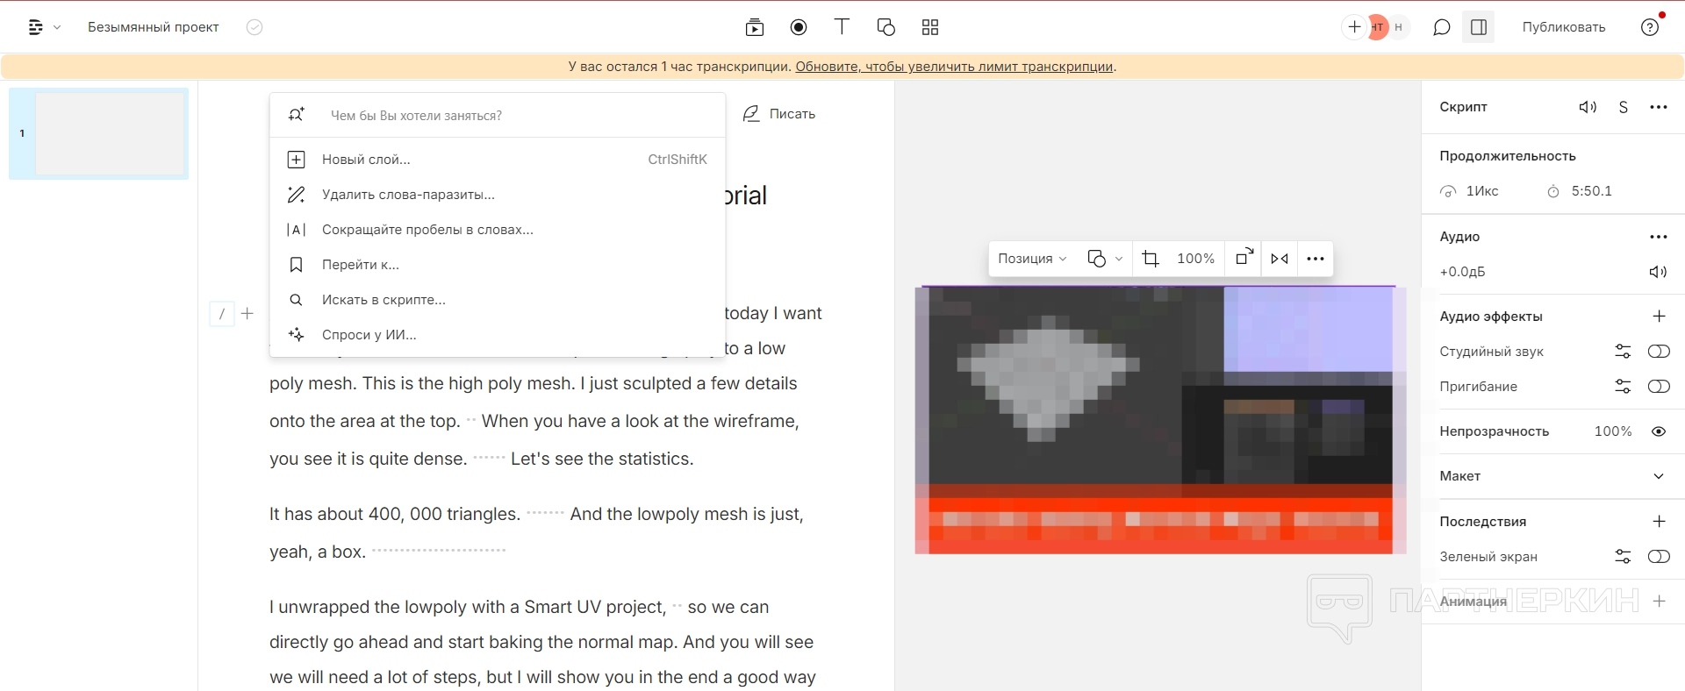1685x691 pixels.
Task: Open the shape mask dropdown in video toolbar
Action: (1105, 259)
